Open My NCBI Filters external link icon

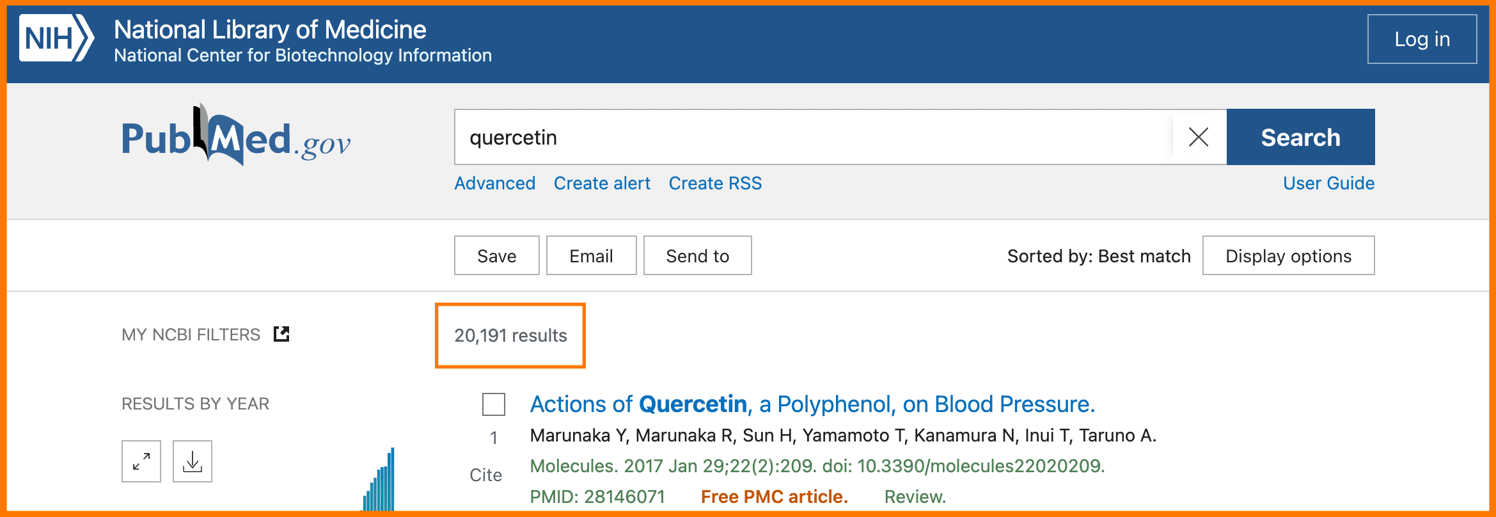(x=281, y=334)
